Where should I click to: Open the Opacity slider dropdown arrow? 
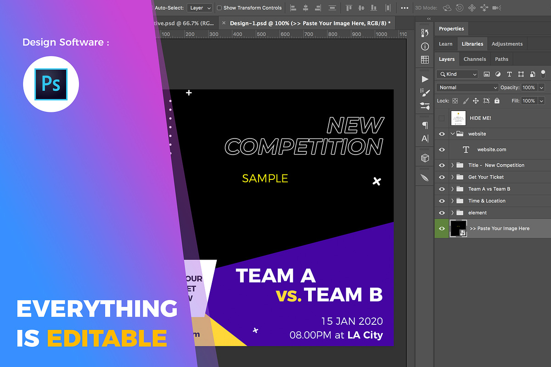click(541, 87)
